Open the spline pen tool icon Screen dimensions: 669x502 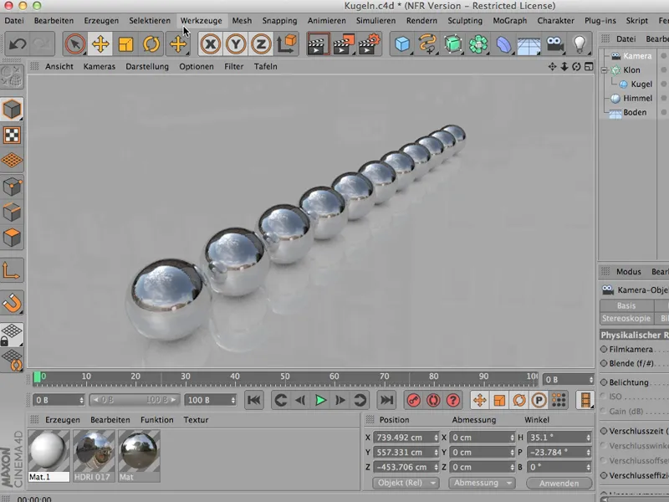coord(427,44)
